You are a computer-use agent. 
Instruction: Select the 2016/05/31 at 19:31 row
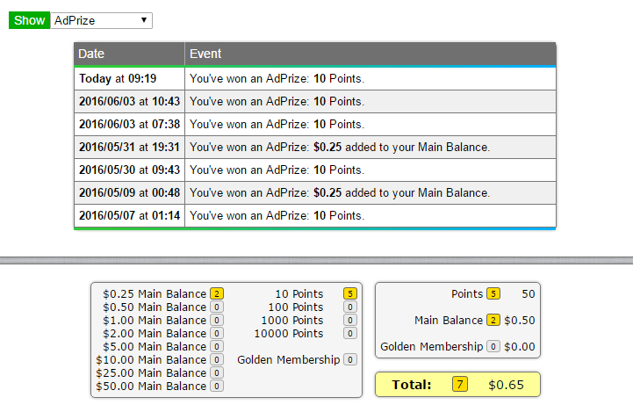(x=314, y=147)
